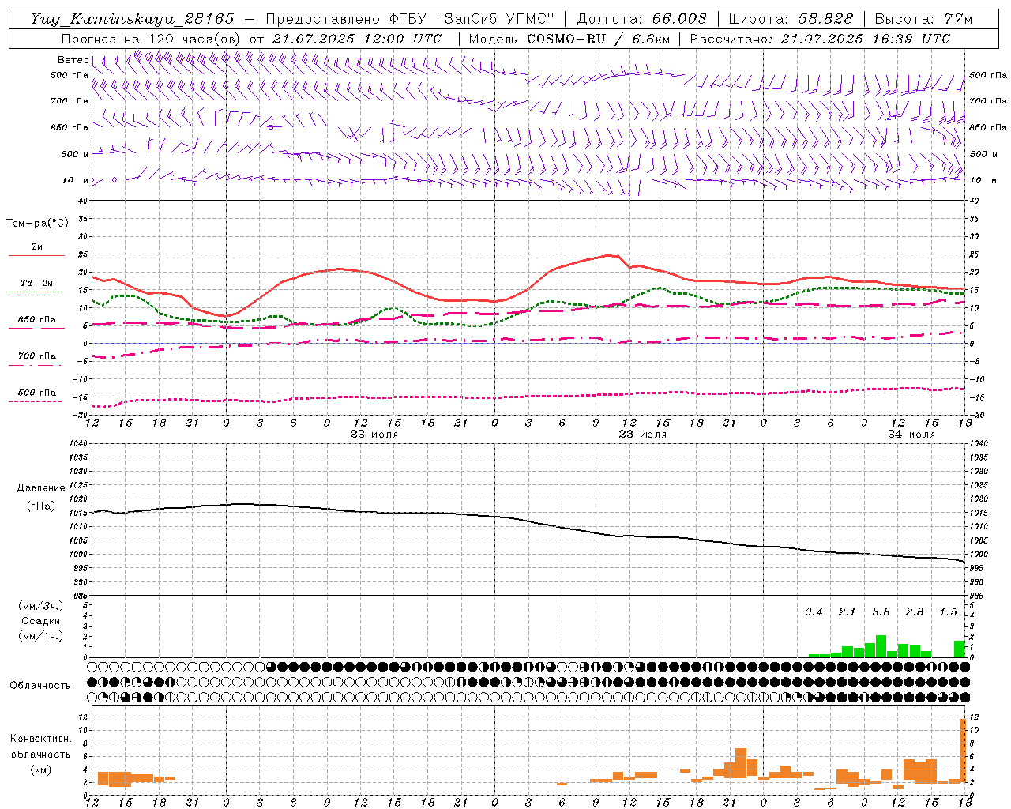Click the '(мм/1ч.)' precipitation unit label
Image resolution: width=1011 pixels, height=809 pixels.
(x=41, y=636)
